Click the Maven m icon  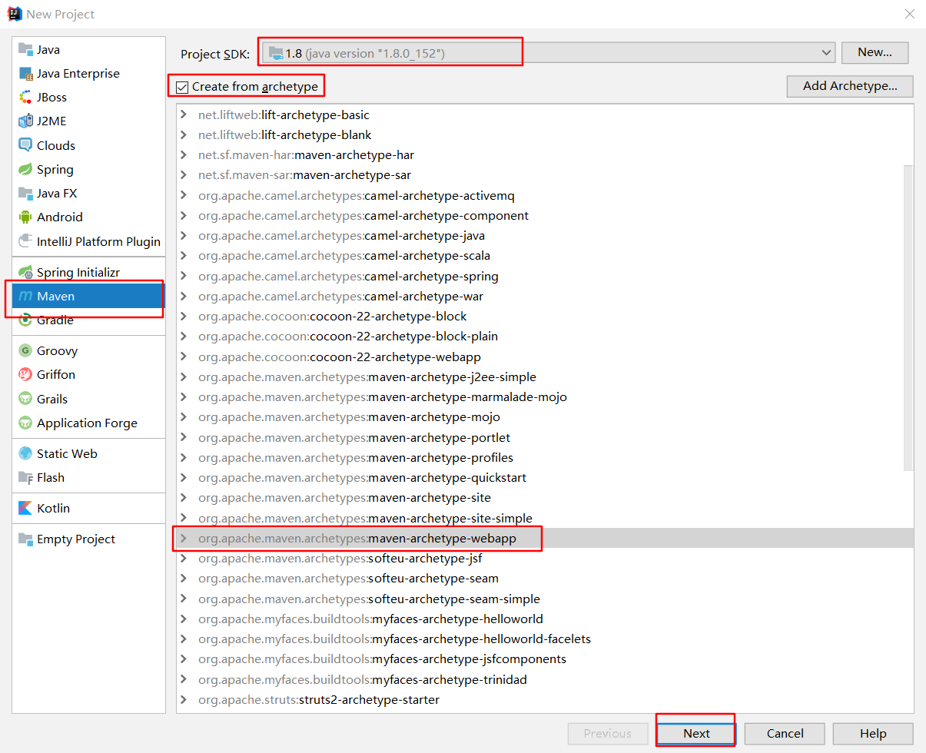pos(25,296)
